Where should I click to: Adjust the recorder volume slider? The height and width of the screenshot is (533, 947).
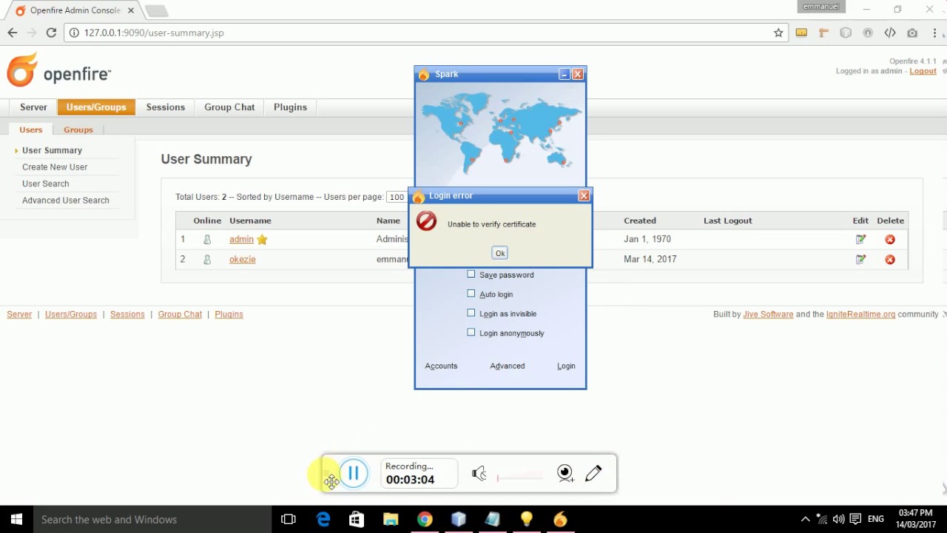[x=520, y=477]
